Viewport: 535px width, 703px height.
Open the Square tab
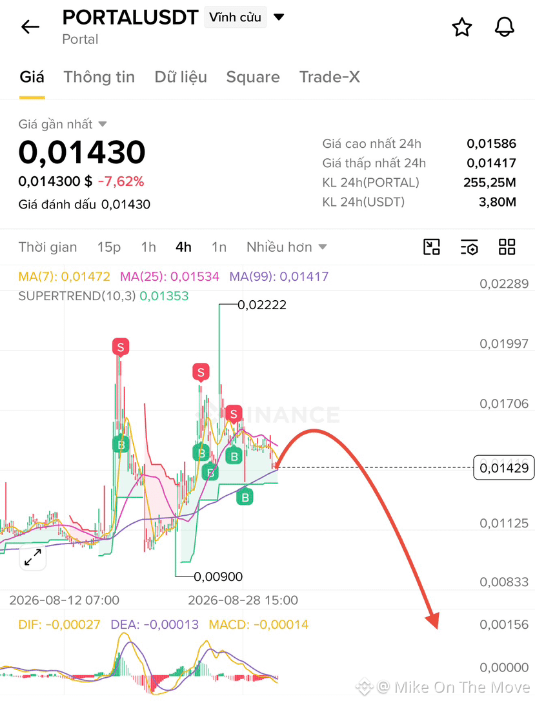click(253, 77)
